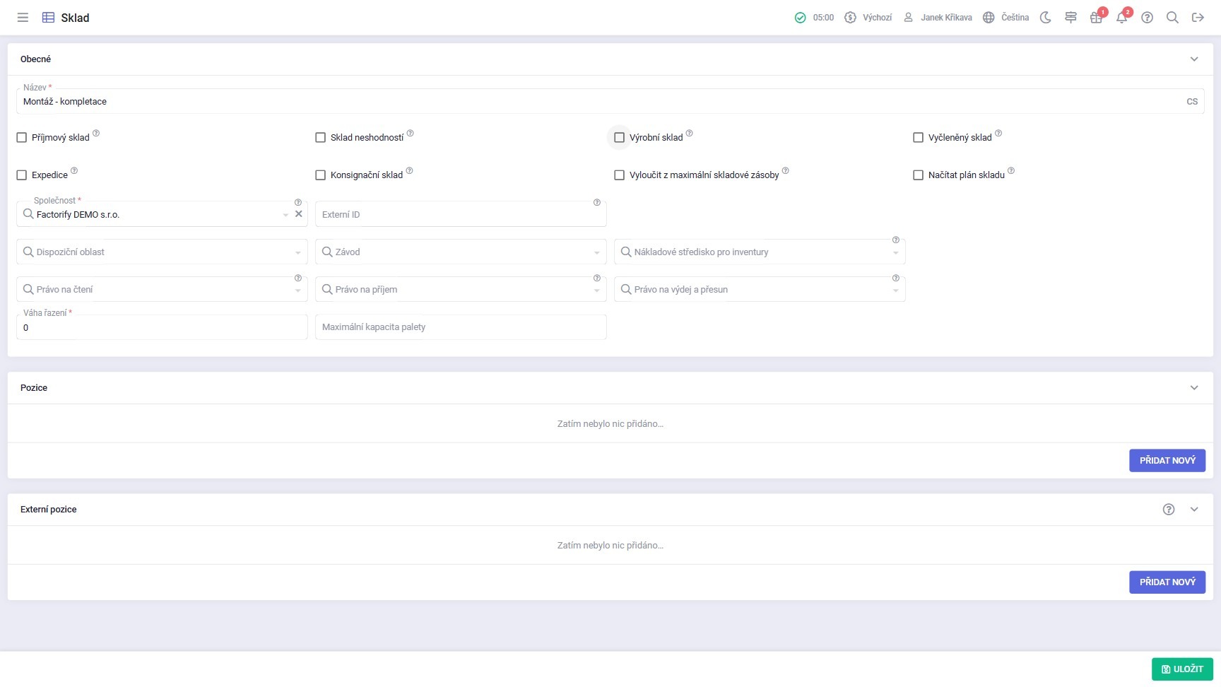This screenshot has height=687, width=1221.
Task: Clear the Společnost field with X
Action: (x=298, y=214)
